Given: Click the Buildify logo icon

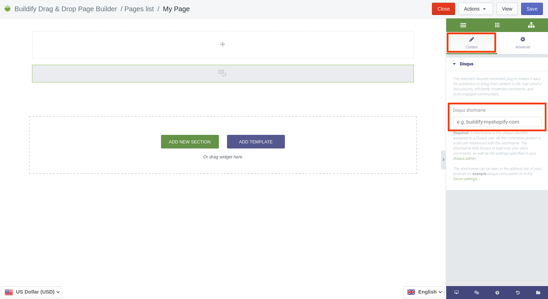Looking at the screenshot, I should (7, 9).
